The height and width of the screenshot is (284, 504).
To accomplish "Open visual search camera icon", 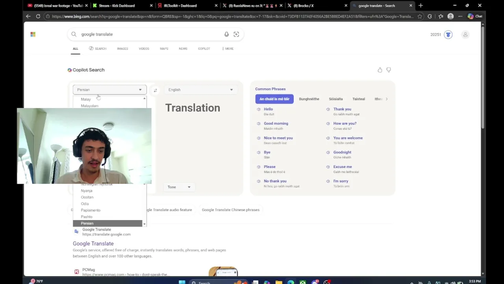I will (x=236, y=34).
